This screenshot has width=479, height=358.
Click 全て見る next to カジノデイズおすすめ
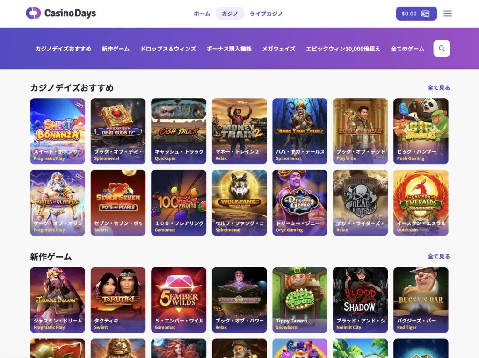pos(439,87)
